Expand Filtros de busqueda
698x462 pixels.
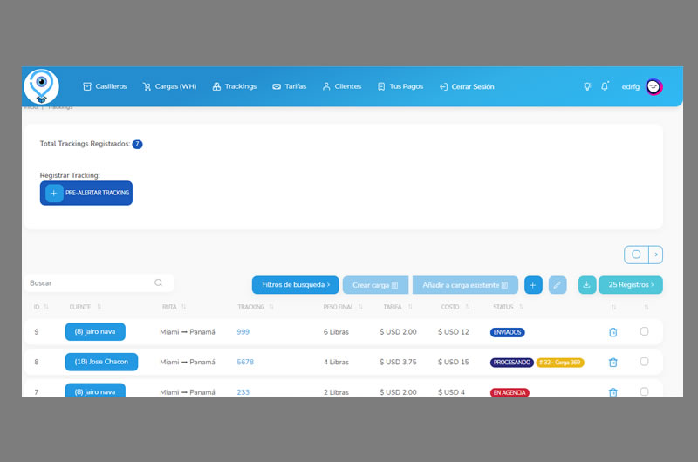[x=295, y=285]
